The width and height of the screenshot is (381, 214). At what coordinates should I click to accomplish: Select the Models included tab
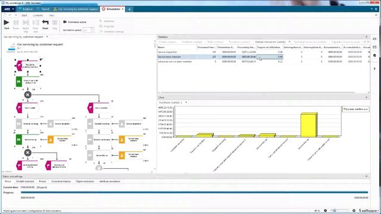tap(25, 181)
